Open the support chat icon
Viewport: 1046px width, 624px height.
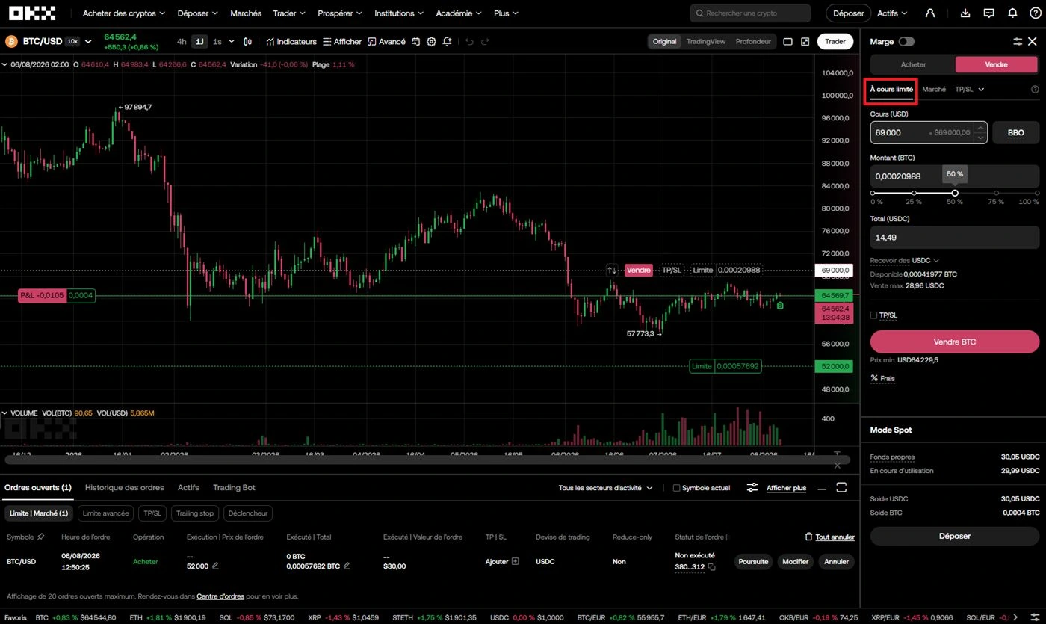[x=989, y=13]
